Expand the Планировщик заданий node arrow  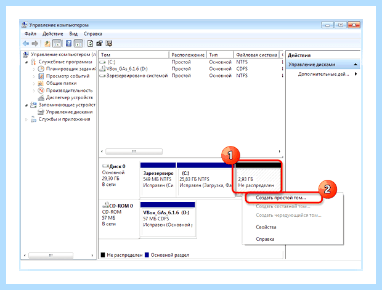click(x=34, y=70)
